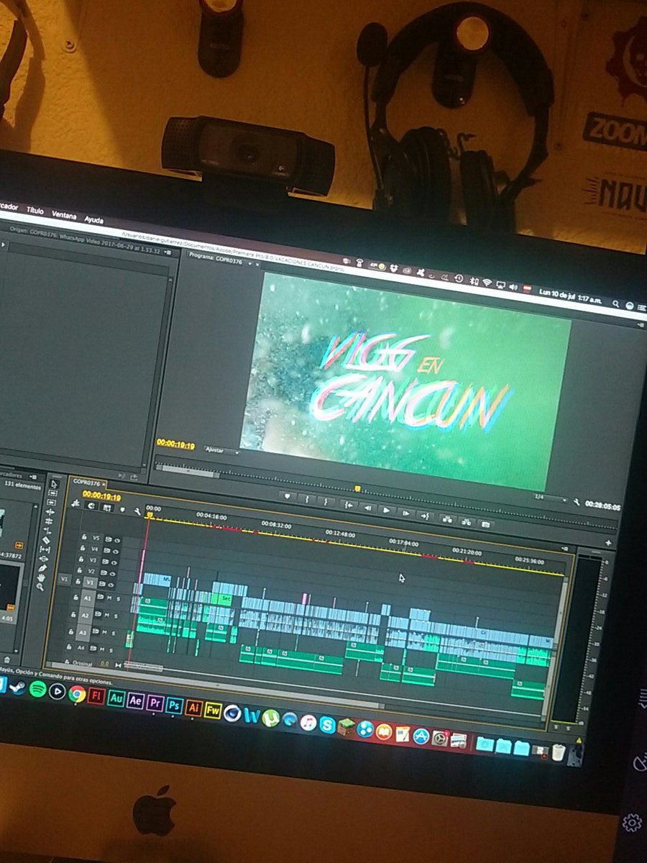
Task: Mark Out point in Program monitor
Action: pos(326,501)
